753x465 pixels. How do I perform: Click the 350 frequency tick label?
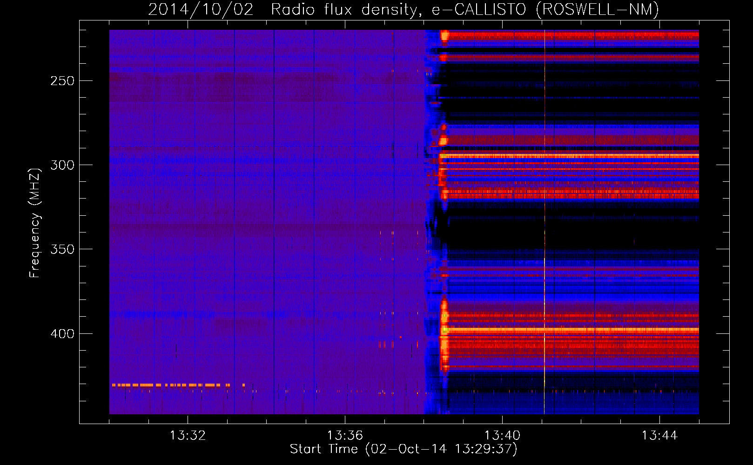pyautogui.click(x=62, y=249)
